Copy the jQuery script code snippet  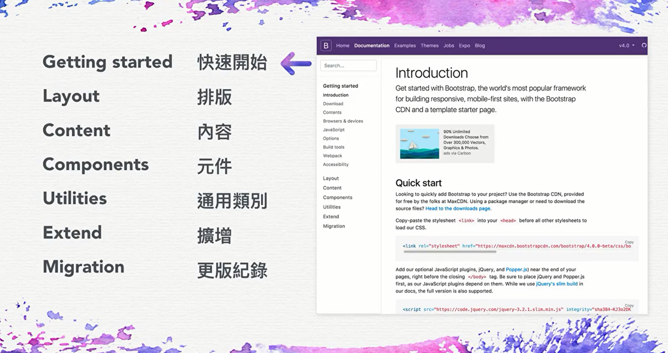point(629,306)
